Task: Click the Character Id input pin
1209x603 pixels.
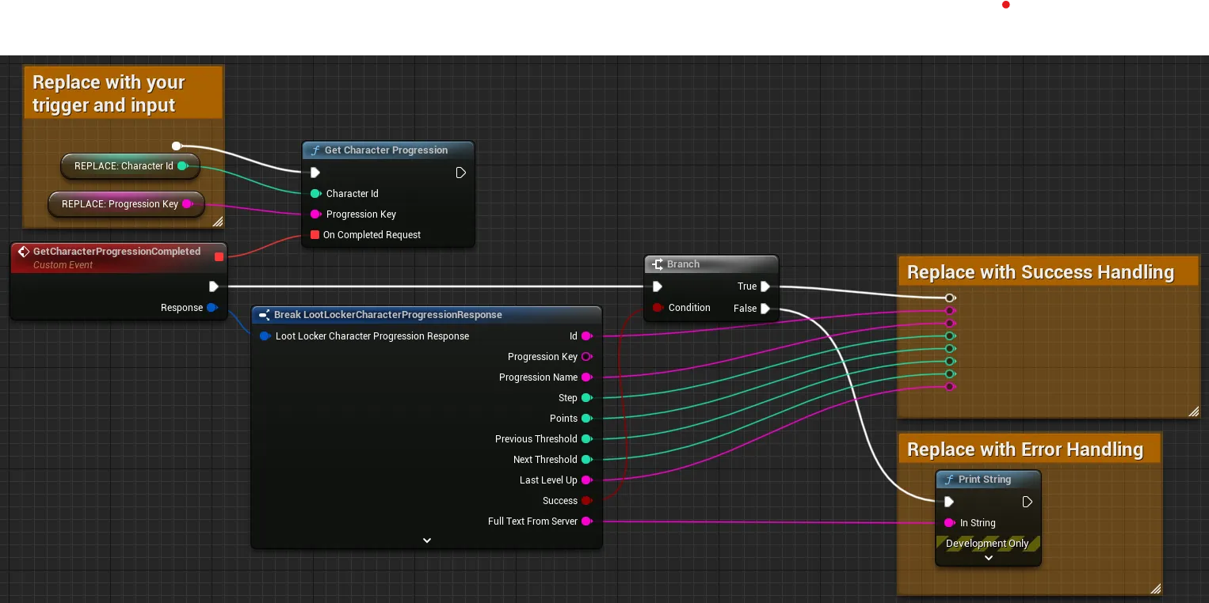Action: click(315, 193)
